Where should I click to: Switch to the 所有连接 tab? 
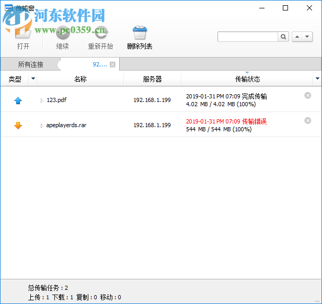(x=31, y=64)
